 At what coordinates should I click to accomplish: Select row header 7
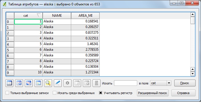coord(10,61)
